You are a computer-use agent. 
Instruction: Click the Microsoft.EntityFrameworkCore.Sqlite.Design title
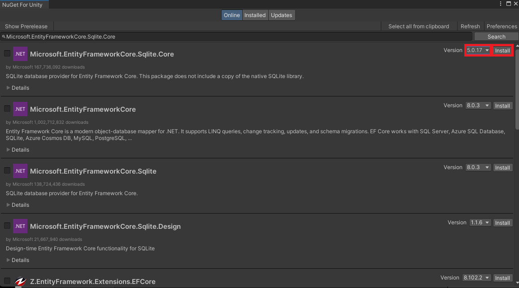pyautogui.click(x=105, y=227)
